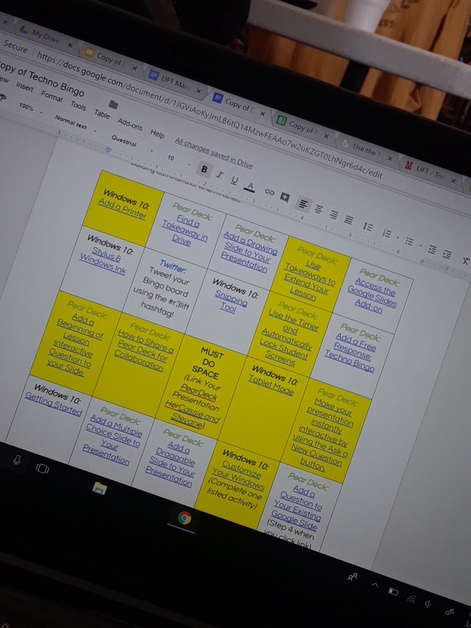
Task: Open the People icon in system tray
Action: coord(353,577)
